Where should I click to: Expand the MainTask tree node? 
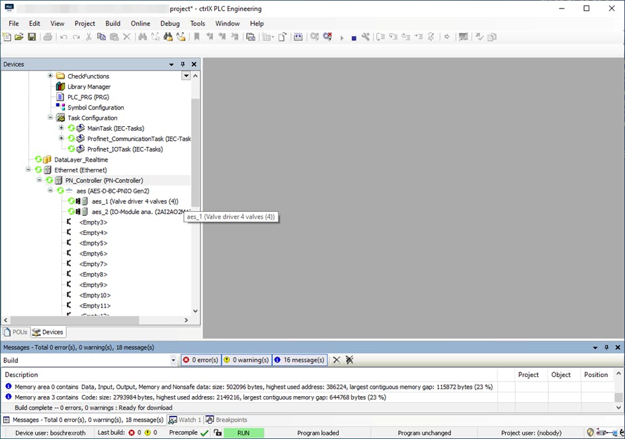point(62,128)
